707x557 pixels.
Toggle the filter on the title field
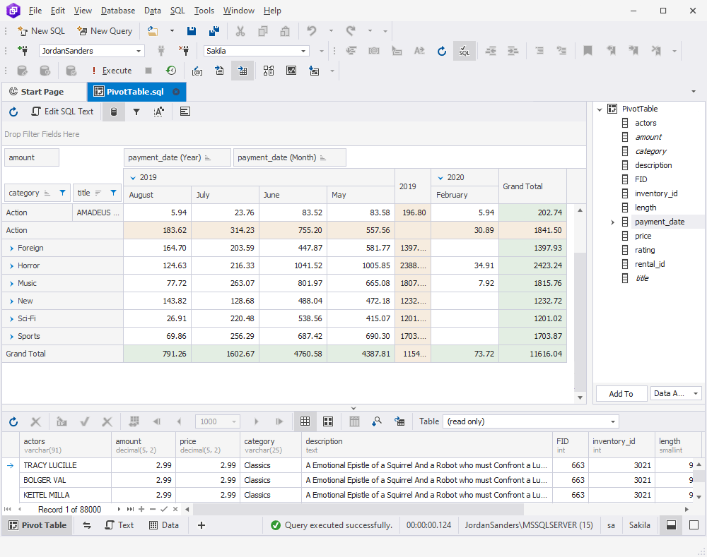(x=113, y=193)
